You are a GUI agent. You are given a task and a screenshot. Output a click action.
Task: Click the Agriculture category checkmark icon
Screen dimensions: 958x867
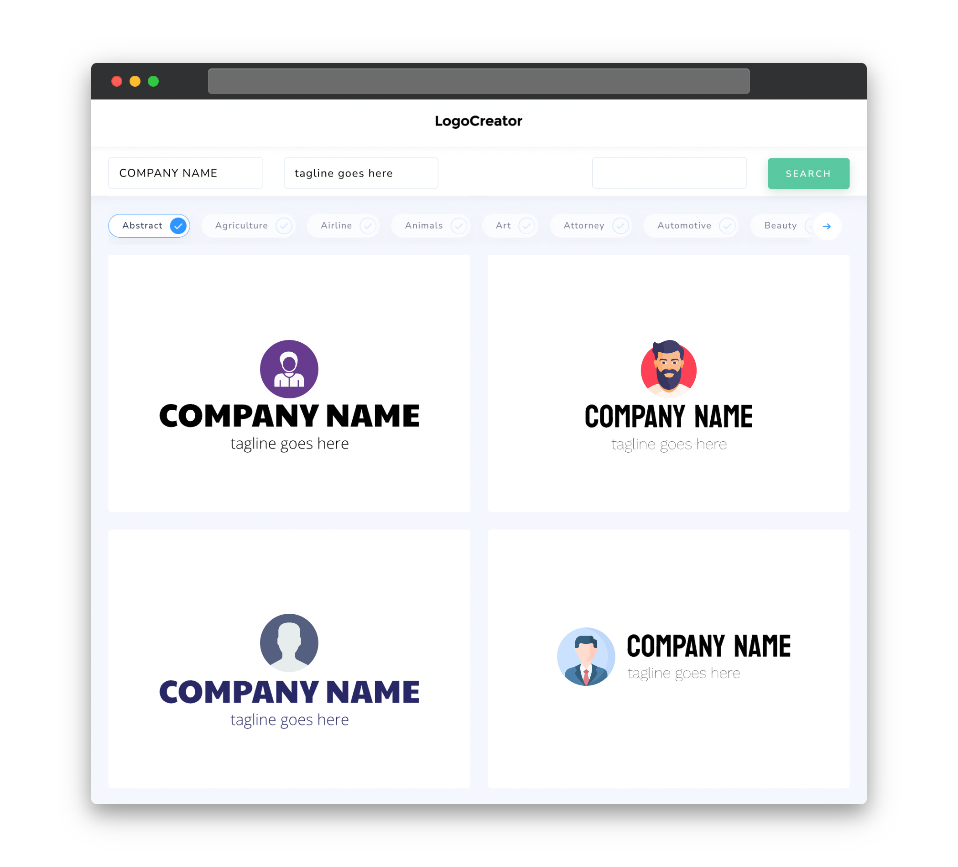(284, 225)
